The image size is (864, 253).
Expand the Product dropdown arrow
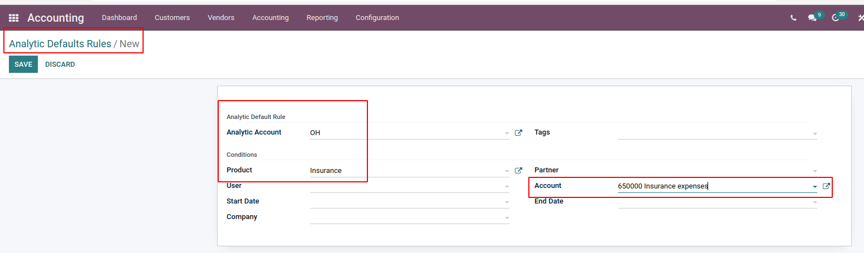507,171
